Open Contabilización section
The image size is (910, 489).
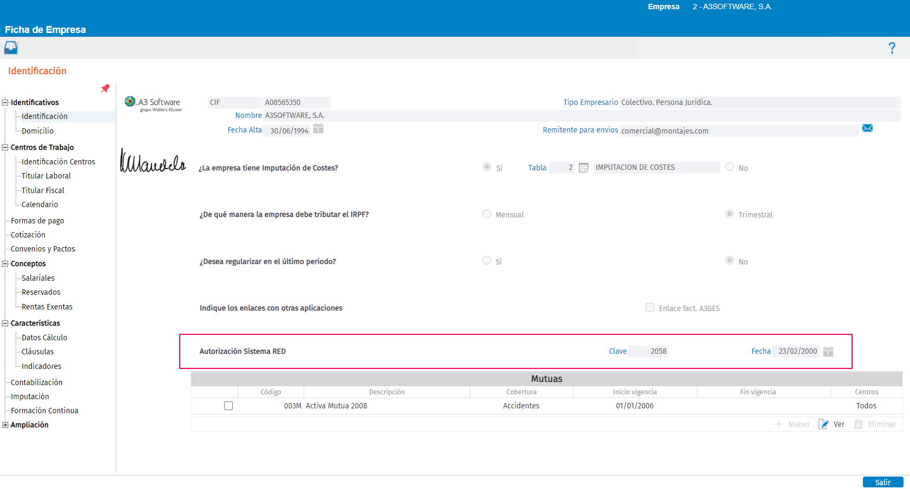pos(36,382)
